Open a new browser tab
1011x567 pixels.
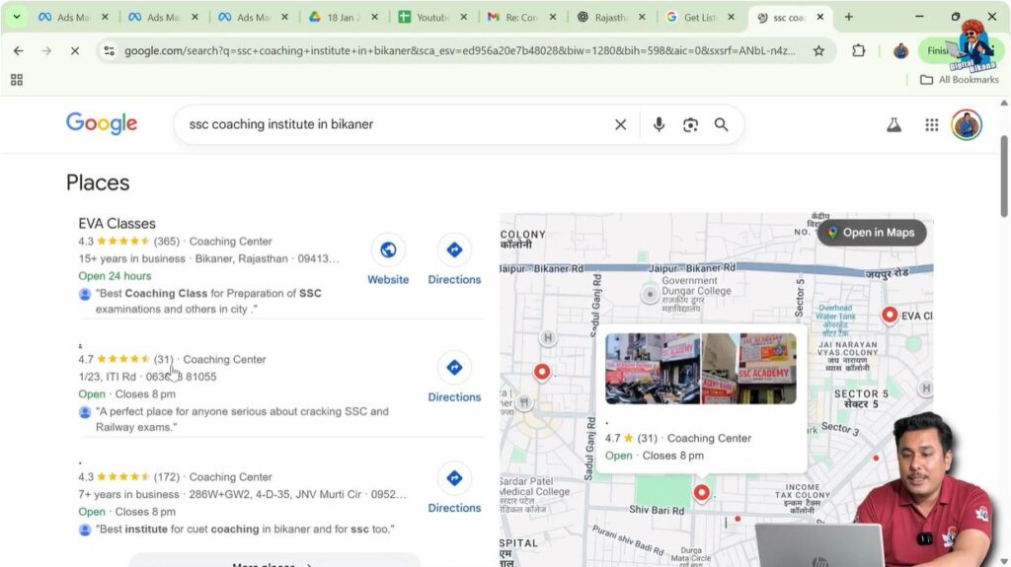(848, 18)
